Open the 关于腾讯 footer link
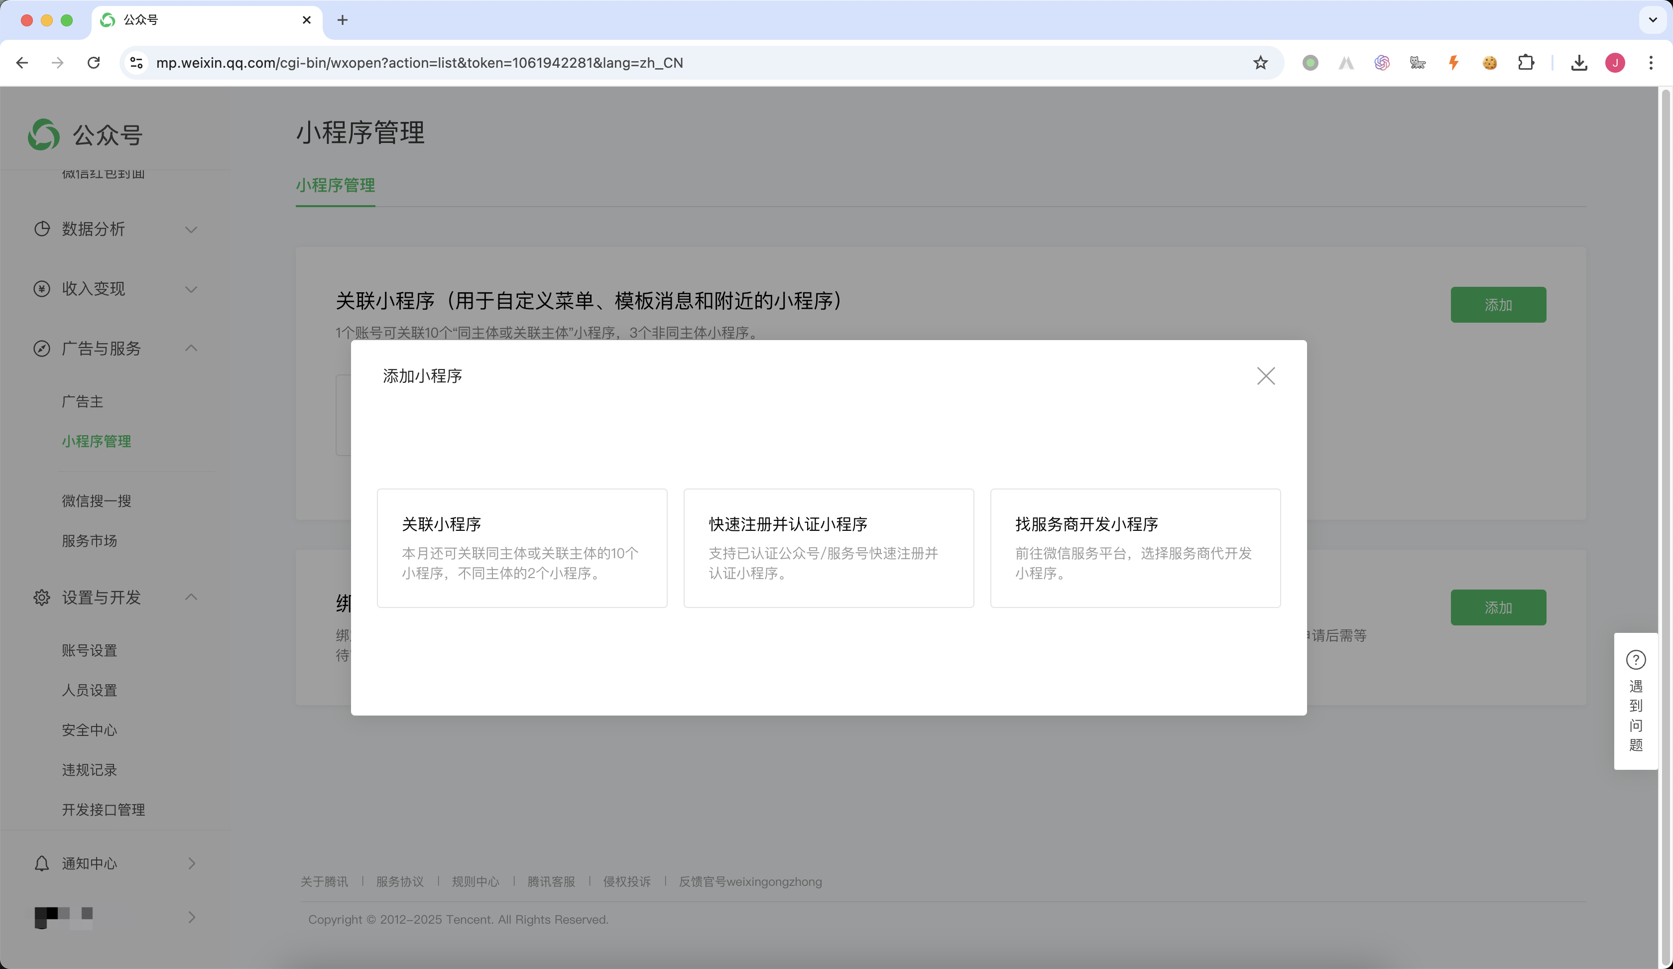The image size is (1673, 969). (324, 881)
